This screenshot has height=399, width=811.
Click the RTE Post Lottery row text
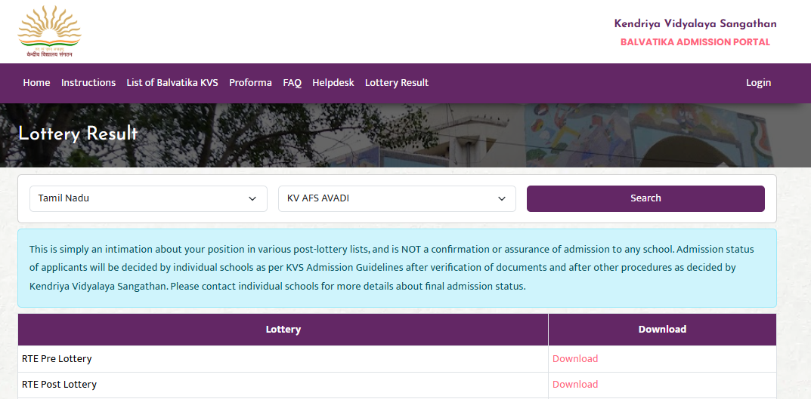click(59, 385)
